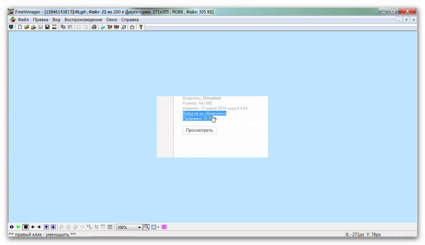This screenshot has height=245, width=425.
Task: Click the TIF conversion icon
Action: tap(110, 27)
